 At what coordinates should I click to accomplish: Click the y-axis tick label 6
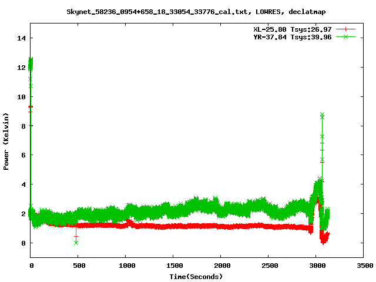pyautogui.click(x=23, y=155)
